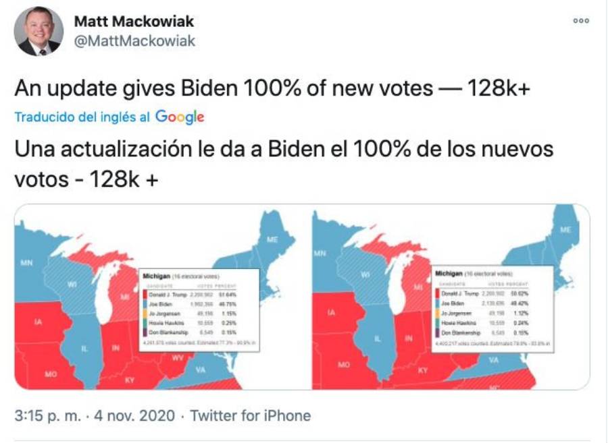Click the Maine ME state on the left map
608x443 pixels.
[x=272, y=239]
